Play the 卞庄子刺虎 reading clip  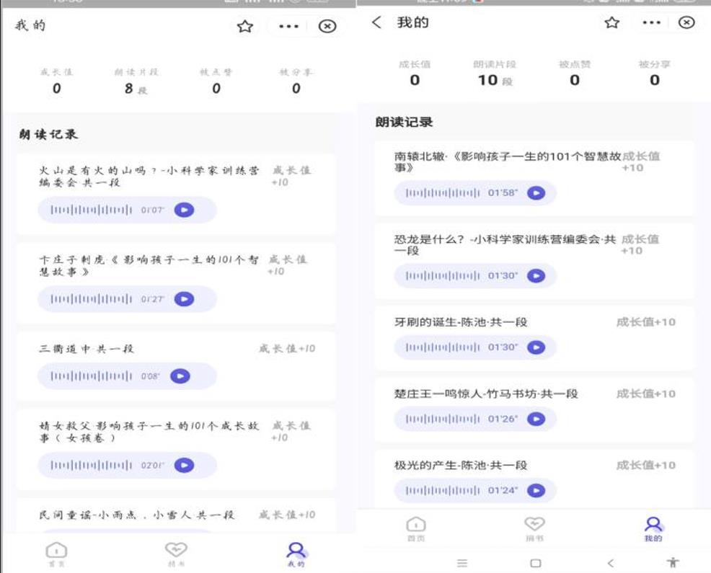pyautogui.click(x=184, y=299)
